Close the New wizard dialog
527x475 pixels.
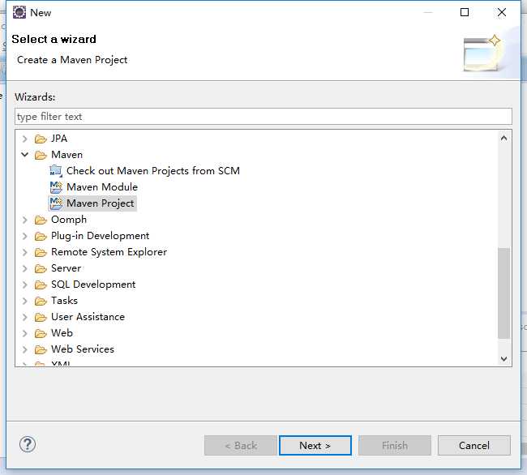pos(502,12)
